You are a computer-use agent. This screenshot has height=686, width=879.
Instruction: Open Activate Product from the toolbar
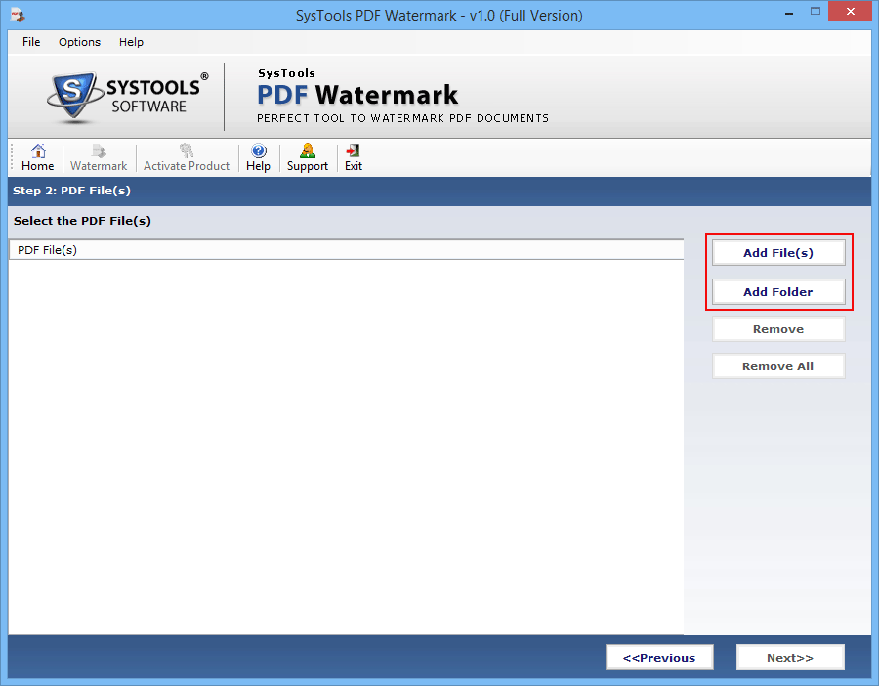click(187, 157)
